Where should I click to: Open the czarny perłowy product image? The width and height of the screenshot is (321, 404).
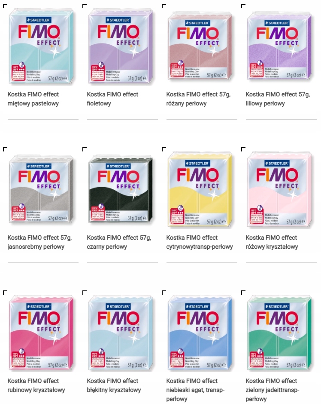[121, 189]
